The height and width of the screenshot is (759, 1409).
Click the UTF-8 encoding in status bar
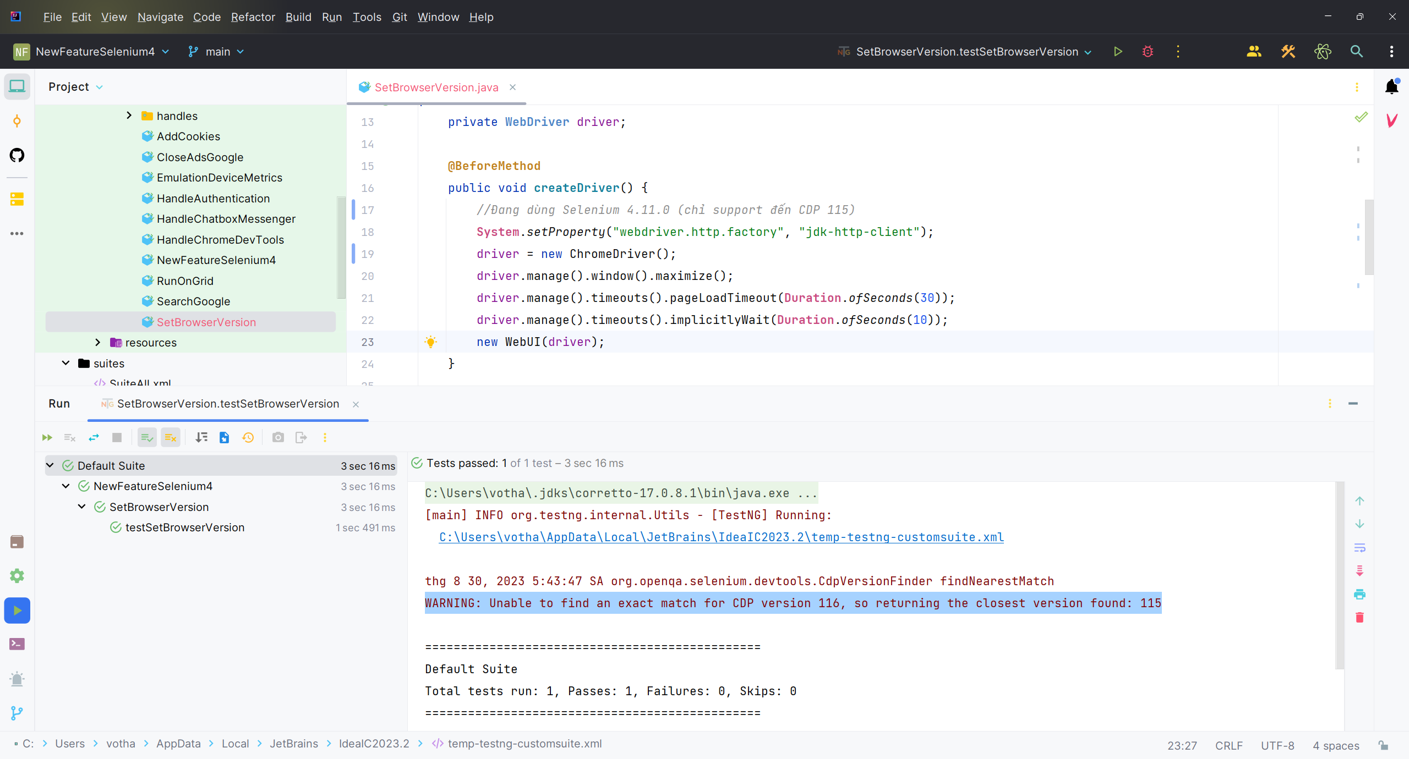coord(1277,746)
